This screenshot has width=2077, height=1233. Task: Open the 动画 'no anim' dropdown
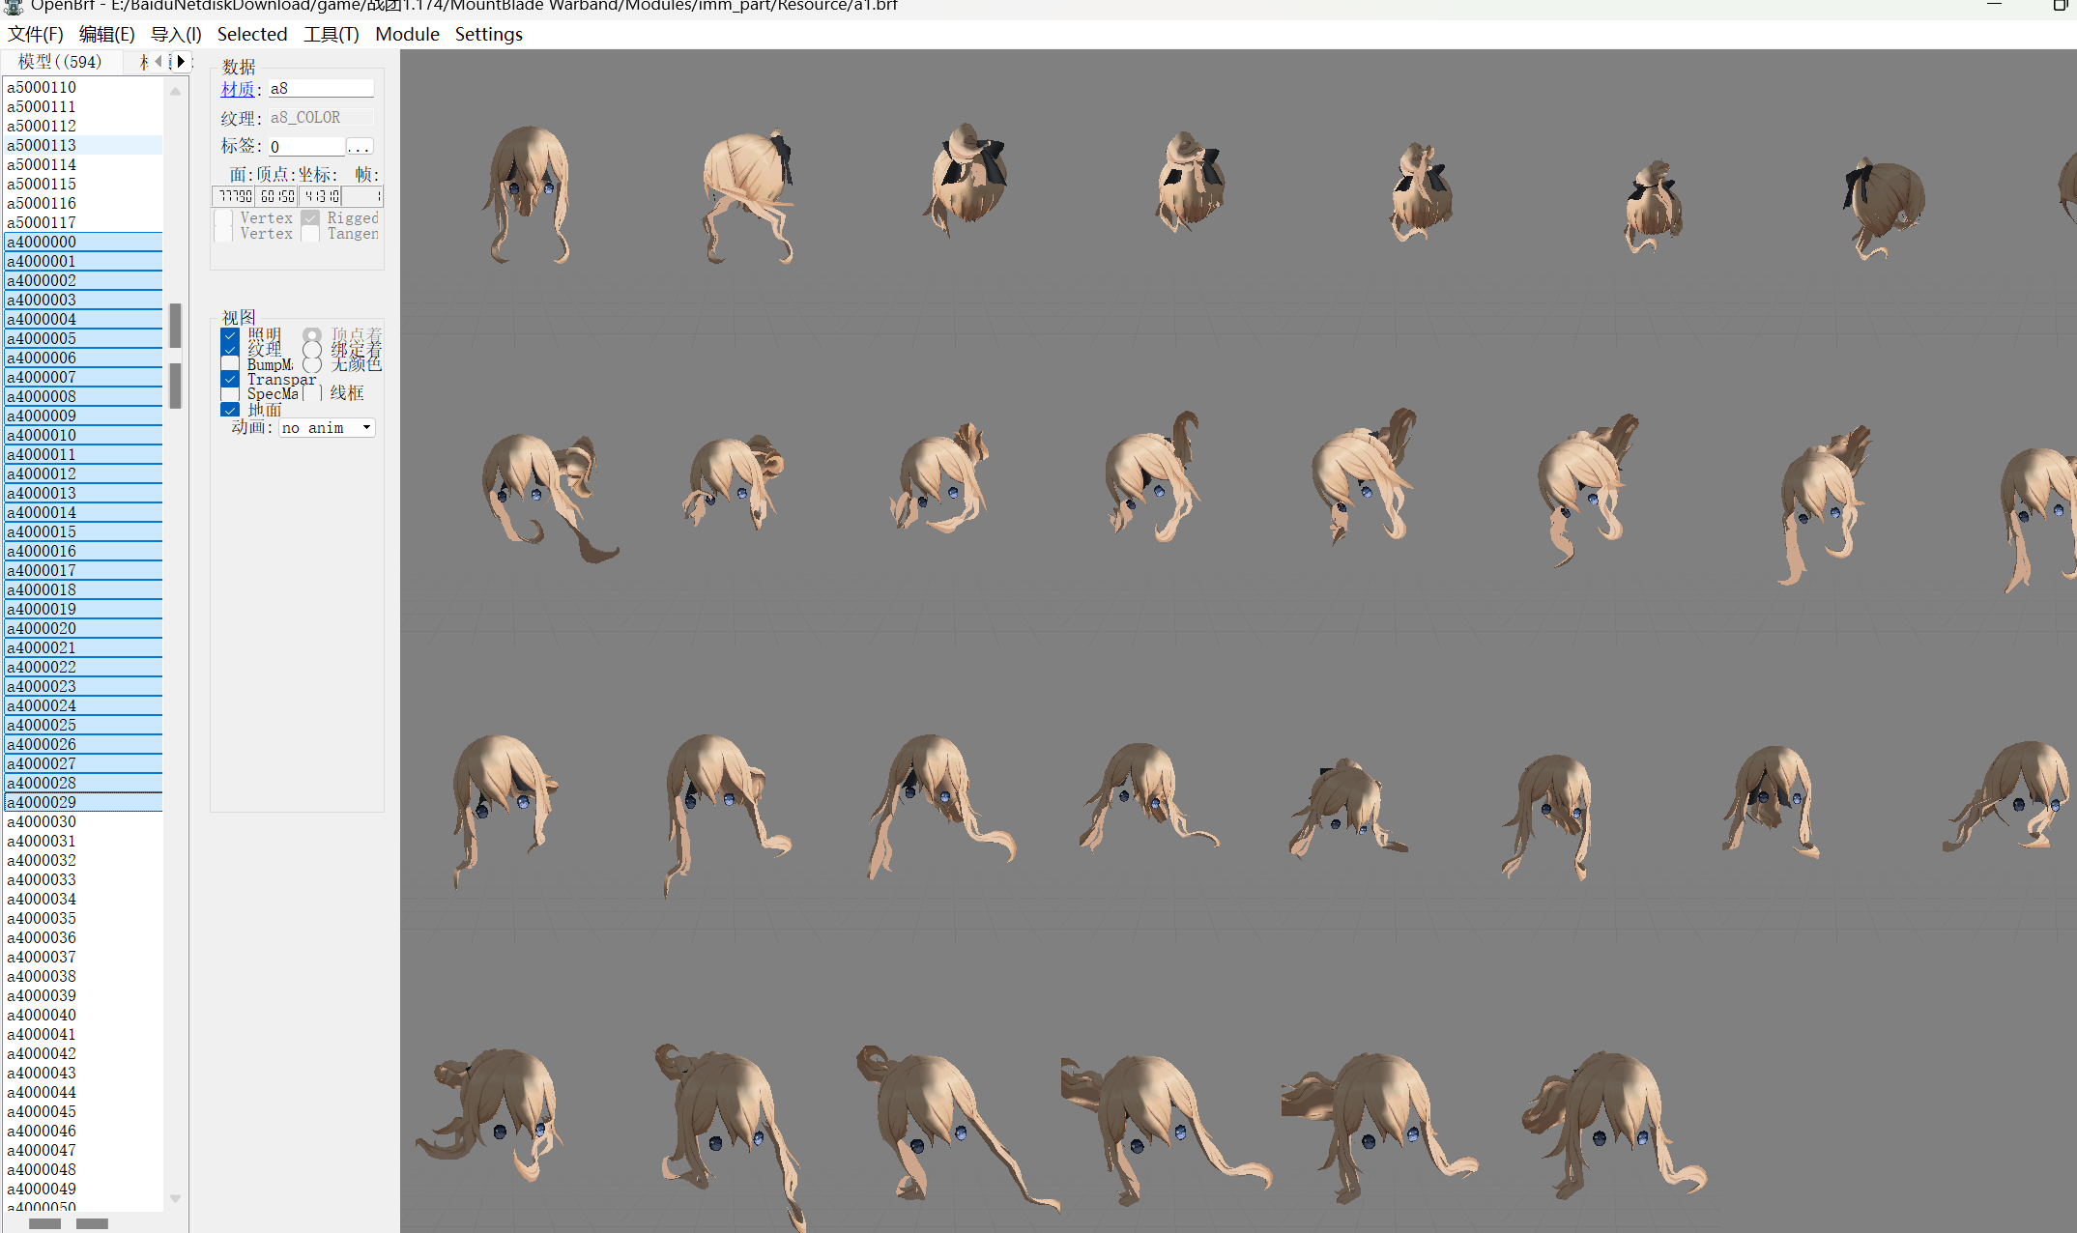point(327,427)
